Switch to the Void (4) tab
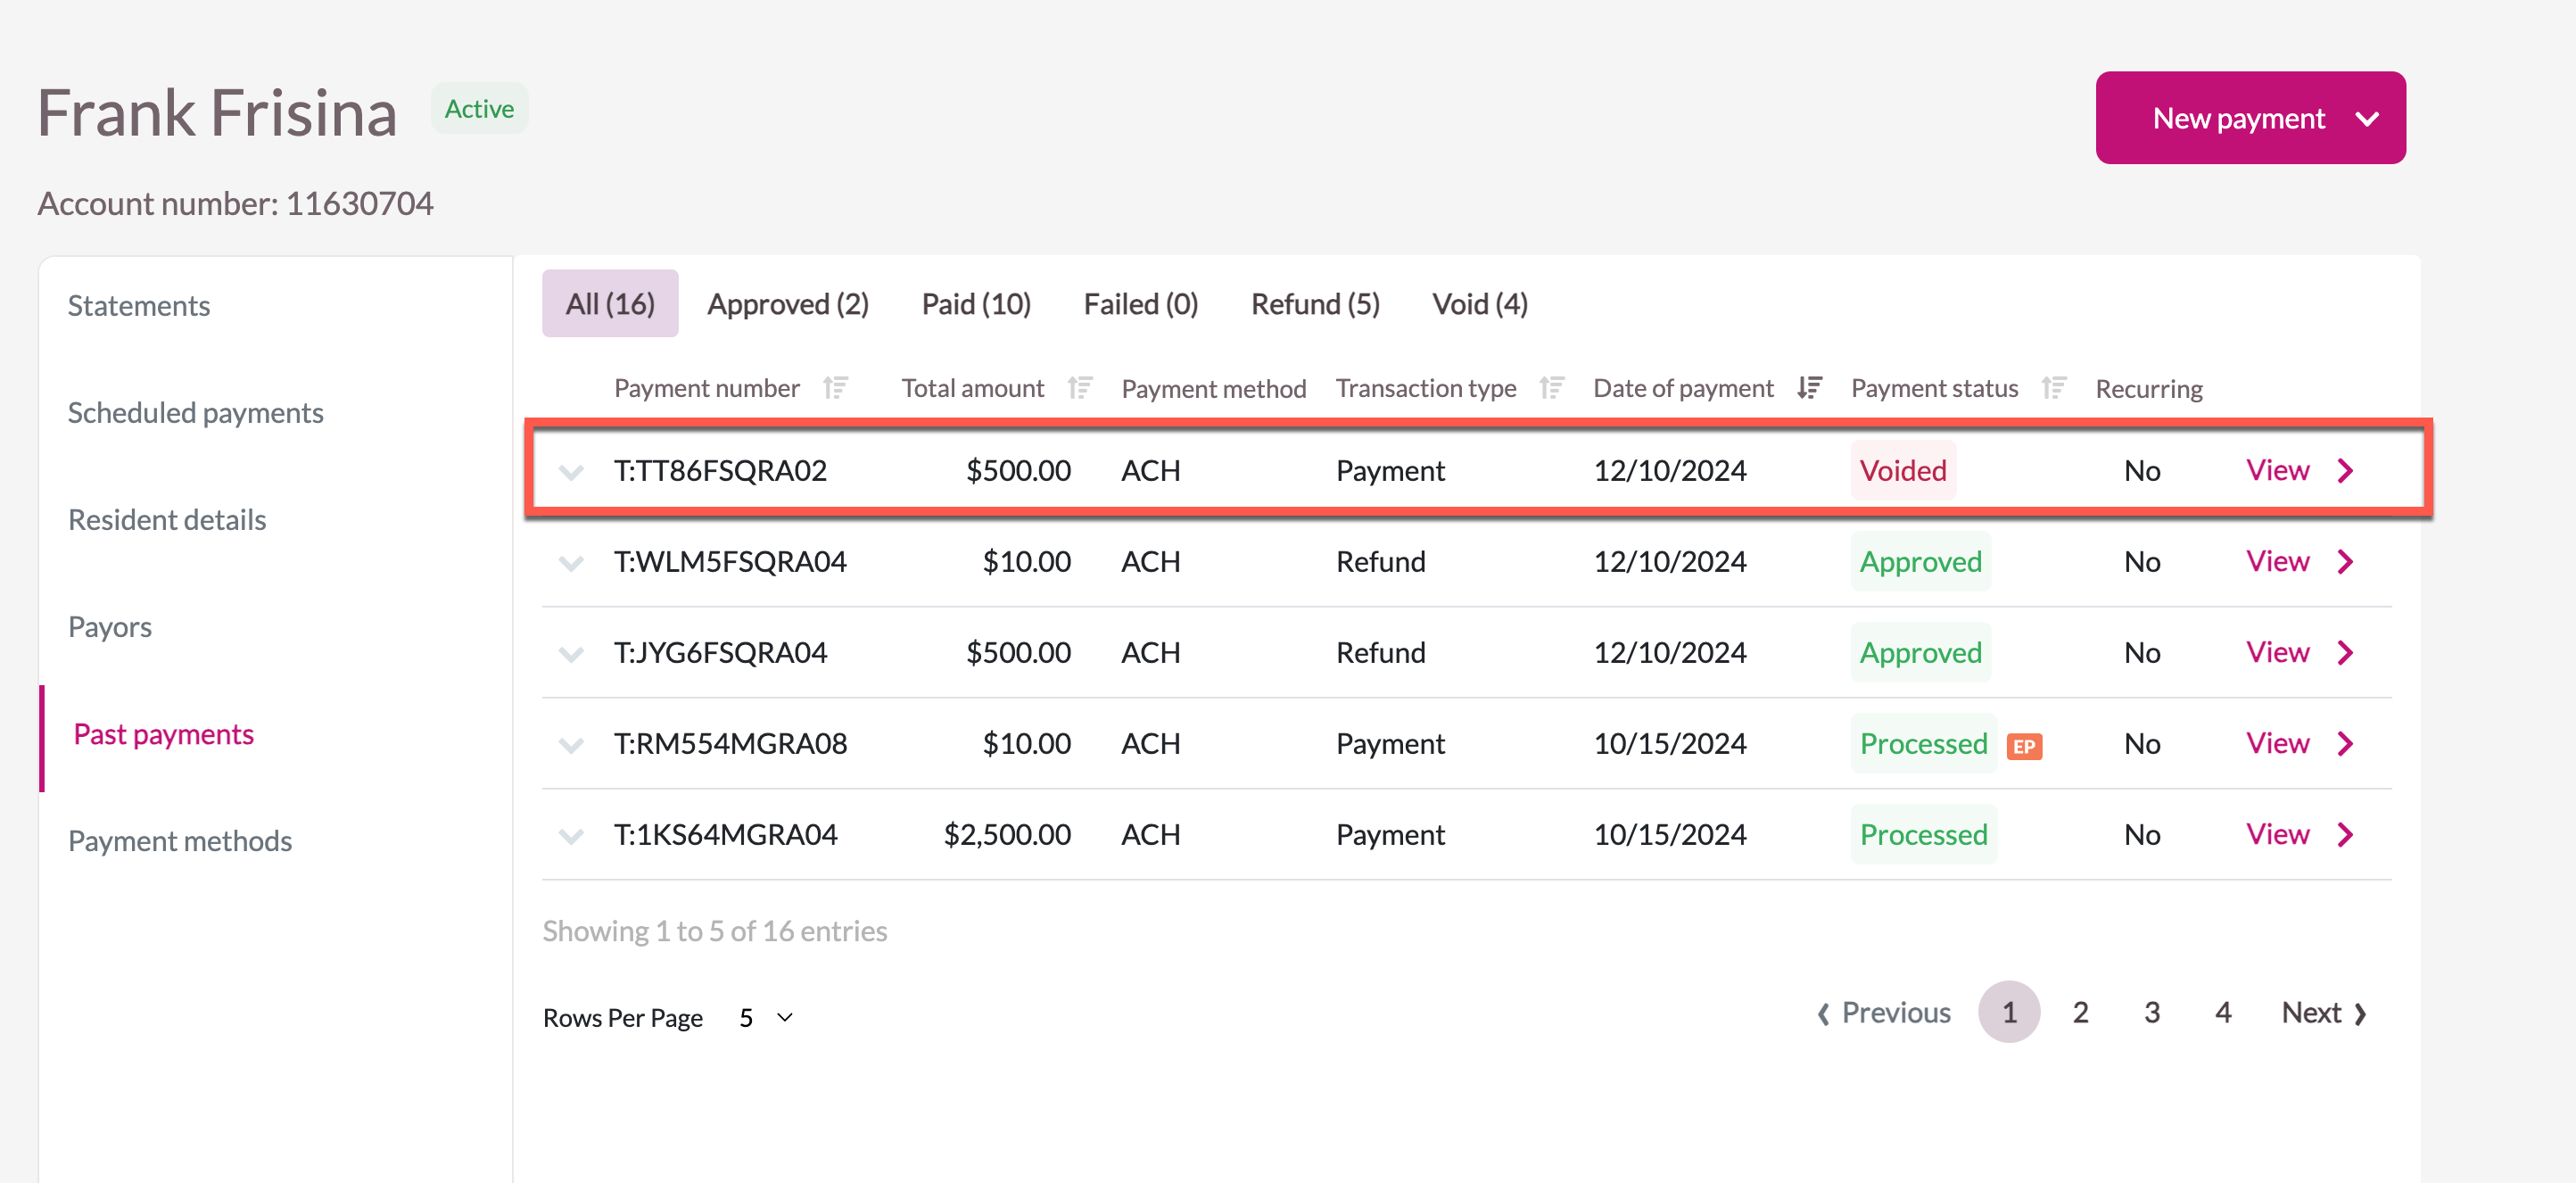Screen dimensions: 2576x1183 coord(1479,304)
